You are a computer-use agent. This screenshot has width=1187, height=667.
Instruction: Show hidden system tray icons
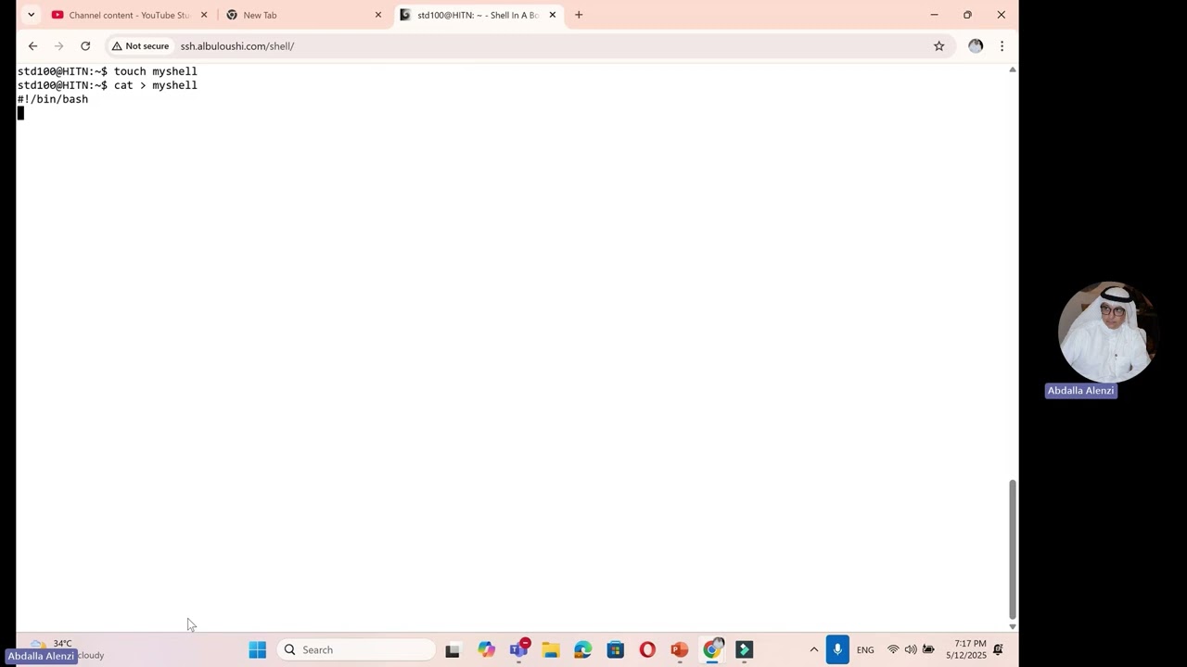814,649
